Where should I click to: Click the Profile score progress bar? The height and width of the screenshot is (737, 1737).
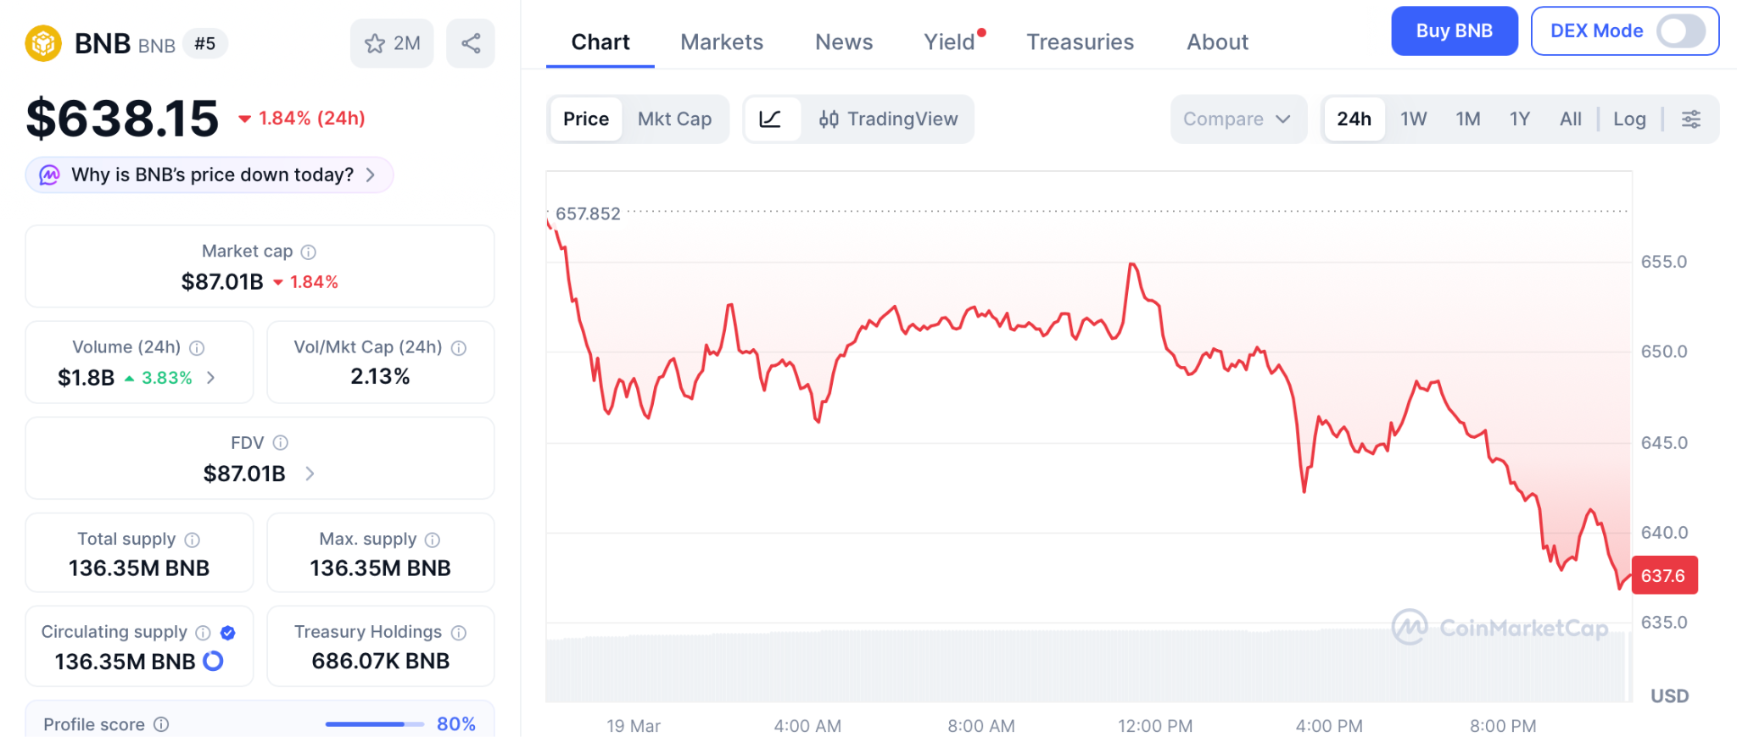click(374, 724)
